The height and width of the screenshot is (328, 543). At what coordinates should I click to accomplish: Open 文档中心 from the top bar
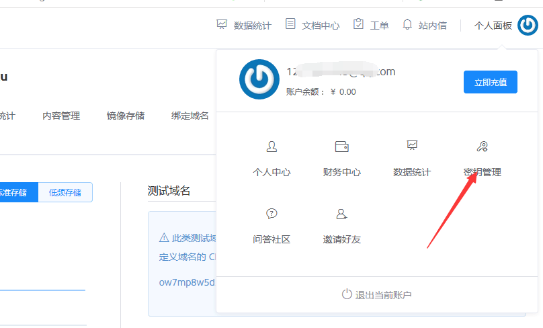pyautogui.click(x=312, y=26)
